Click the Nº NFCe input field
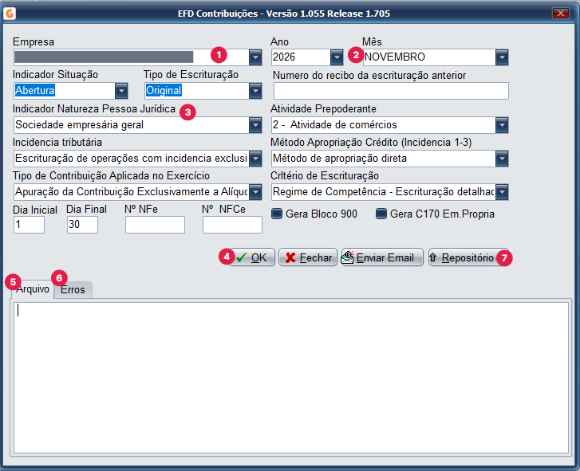Image resolution: width=580 pixels, height=471 pixels. click(232, 225)
